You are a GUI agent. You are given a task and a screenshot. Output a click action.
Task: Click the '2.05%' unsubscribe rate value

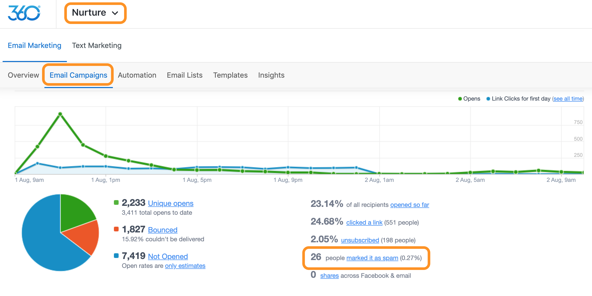324,239
